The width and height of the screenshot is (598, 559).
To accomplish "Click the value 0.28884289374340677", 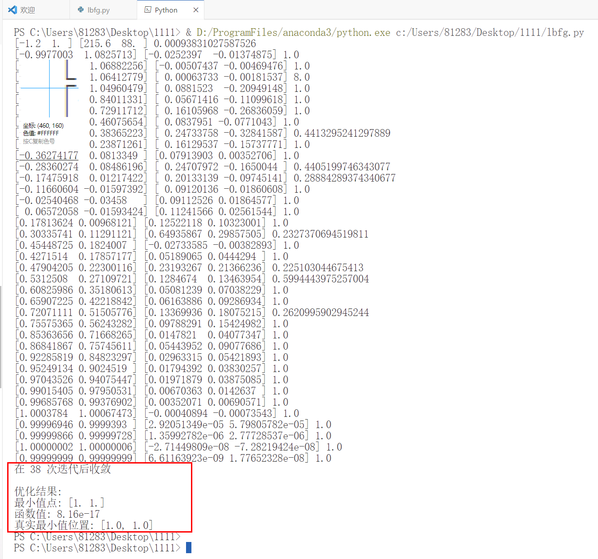I will pyautogui.click(x=345, y=178).
